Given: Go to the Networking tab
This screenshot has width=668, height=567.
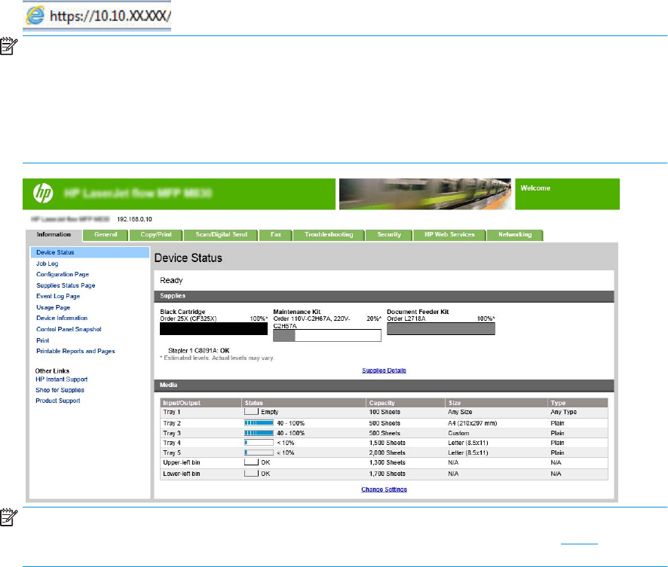Looking at the screenshot, I should click(515, 235).
